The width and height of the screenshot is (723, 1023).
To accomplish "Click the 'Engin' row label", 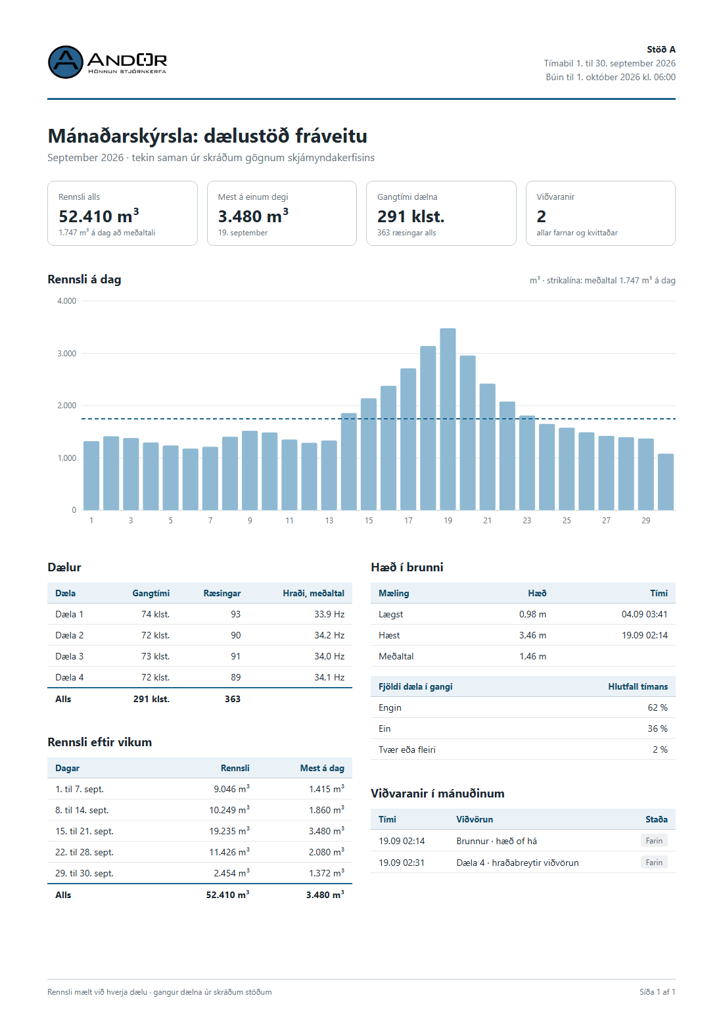I will coord(390,707).
